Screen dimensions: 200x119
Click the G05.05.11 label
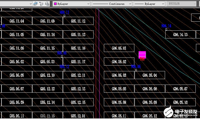[x=17, y=116]
